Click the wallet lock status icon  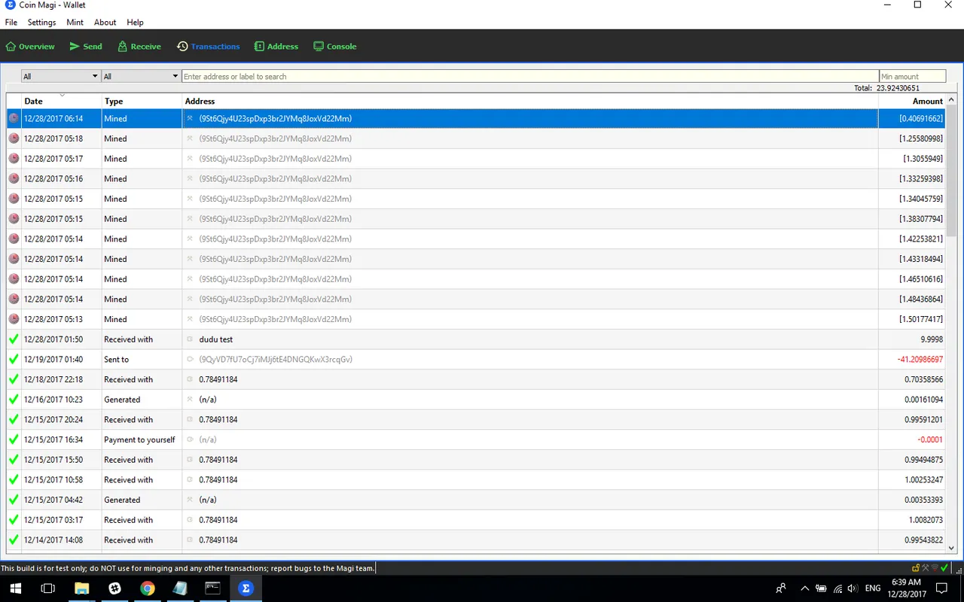pyautogui.click(x=916, y=568)
